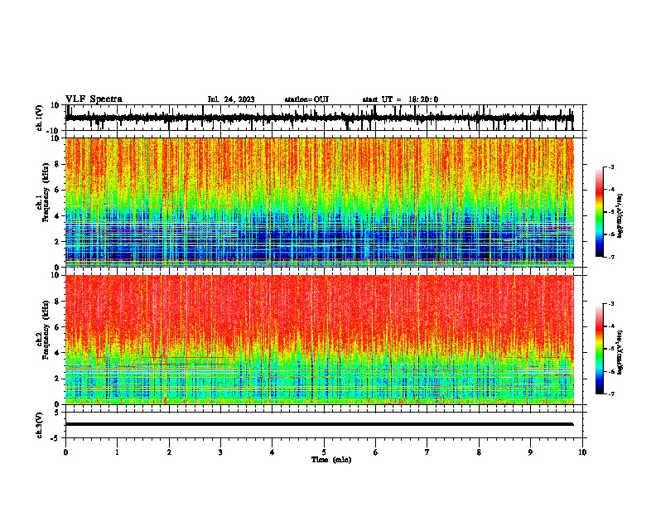Click time axis tick label "0"

(65, 452)
